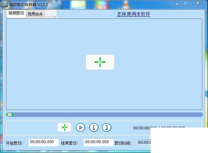Image resolution: width=208 pixels, height=153 pixels.
Task: Open the 怎样使用本软件 help link
Action: 133,14
